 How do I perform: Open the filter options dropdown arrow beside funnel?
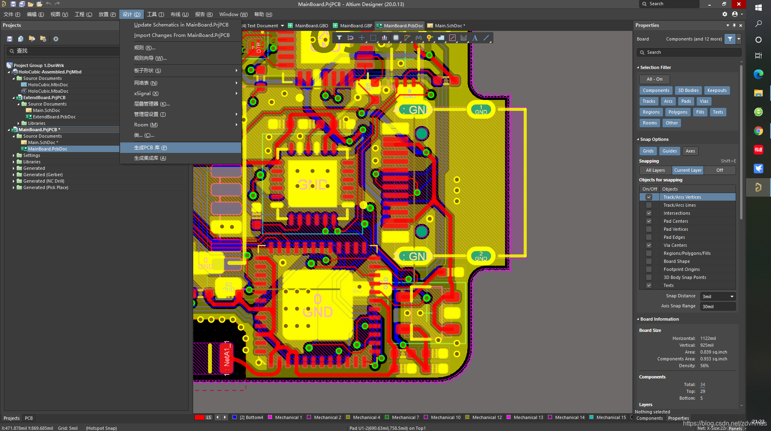tap(738, 39)
